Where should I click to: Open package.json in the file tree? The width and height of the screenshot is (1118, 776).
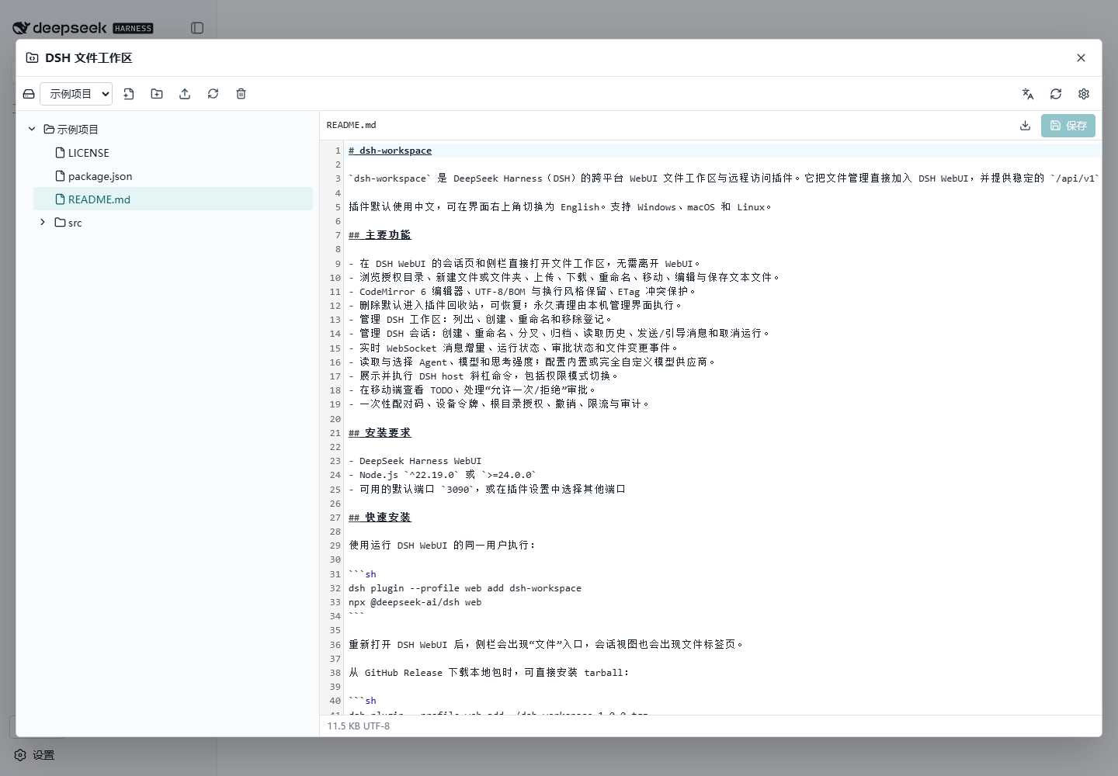pos(100,176)
